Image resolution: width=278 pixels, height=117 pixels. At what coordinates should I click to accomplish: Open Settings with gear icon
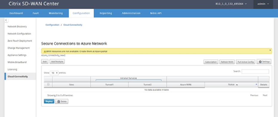(x=264, y=62)
